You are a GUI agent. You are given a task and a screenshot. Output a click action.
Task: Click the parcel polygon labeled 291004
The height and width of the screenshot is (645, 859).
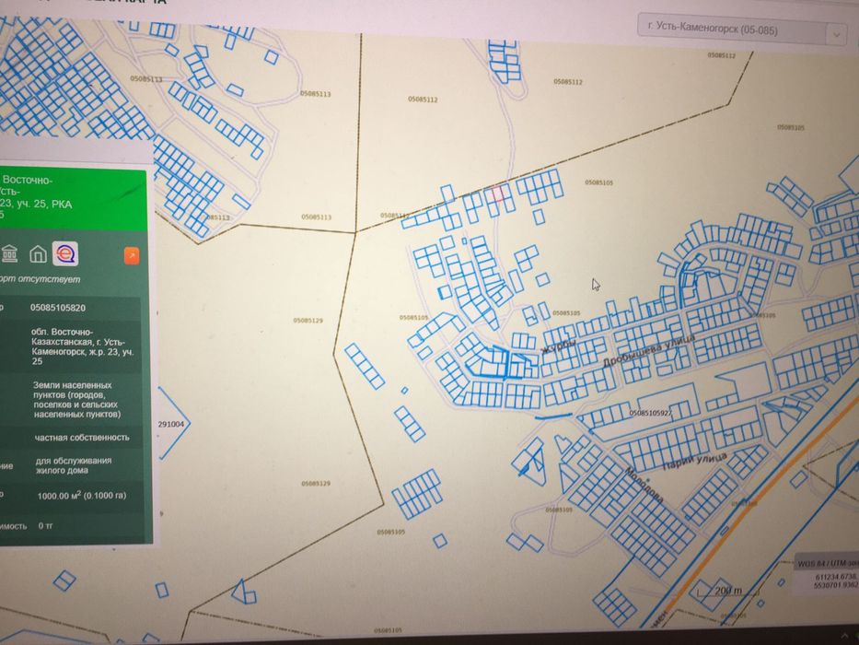(x=173, y=424)
